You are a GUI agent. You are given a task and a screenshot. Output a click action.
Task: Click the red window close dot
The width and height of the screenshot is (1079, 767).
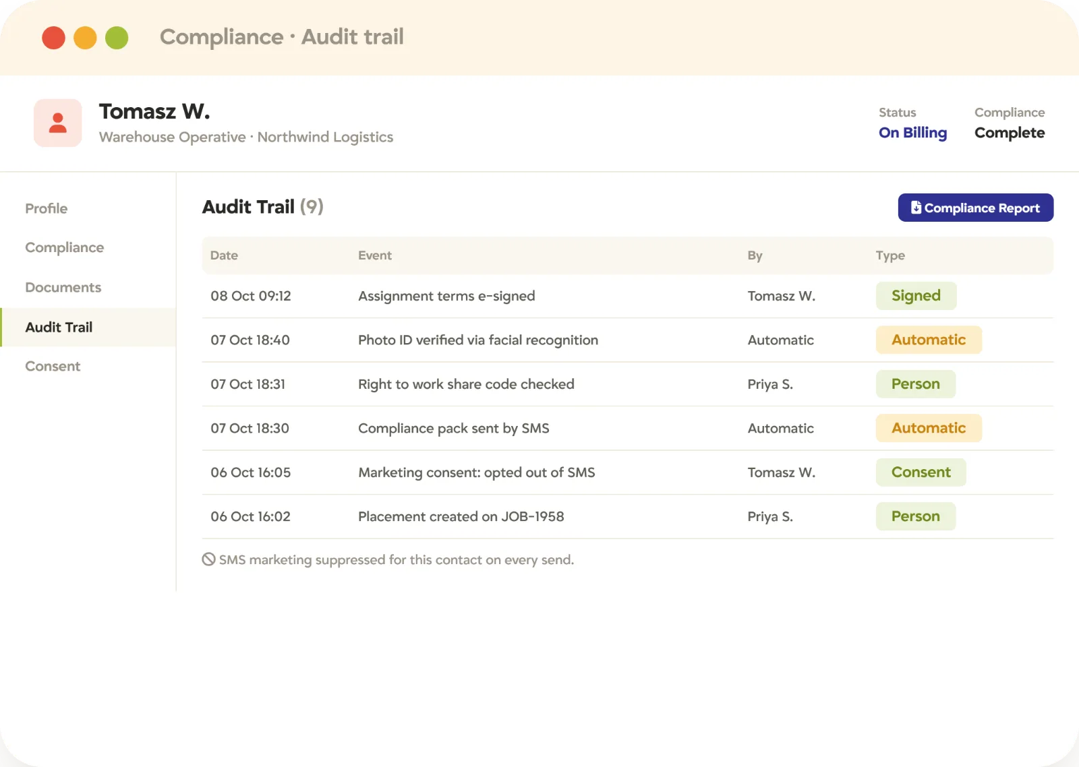click(53, 38)
